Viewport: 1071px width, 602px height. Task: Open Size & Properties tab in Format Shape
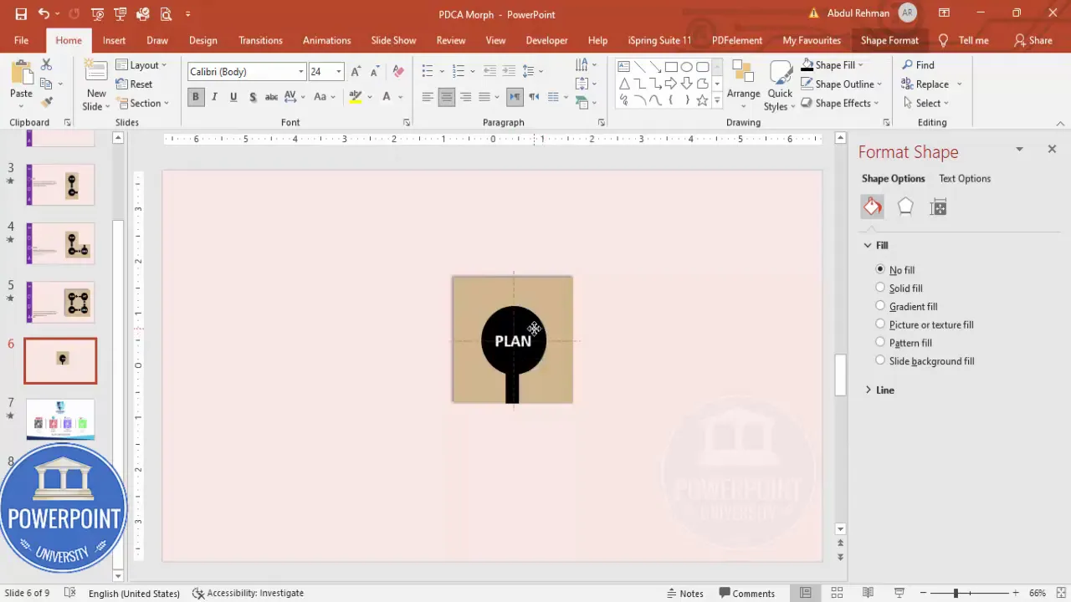[938, 207]
